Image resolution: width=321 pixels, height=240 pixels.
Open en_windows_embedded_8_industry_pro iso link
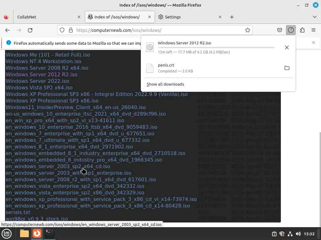tap(84, 160)
